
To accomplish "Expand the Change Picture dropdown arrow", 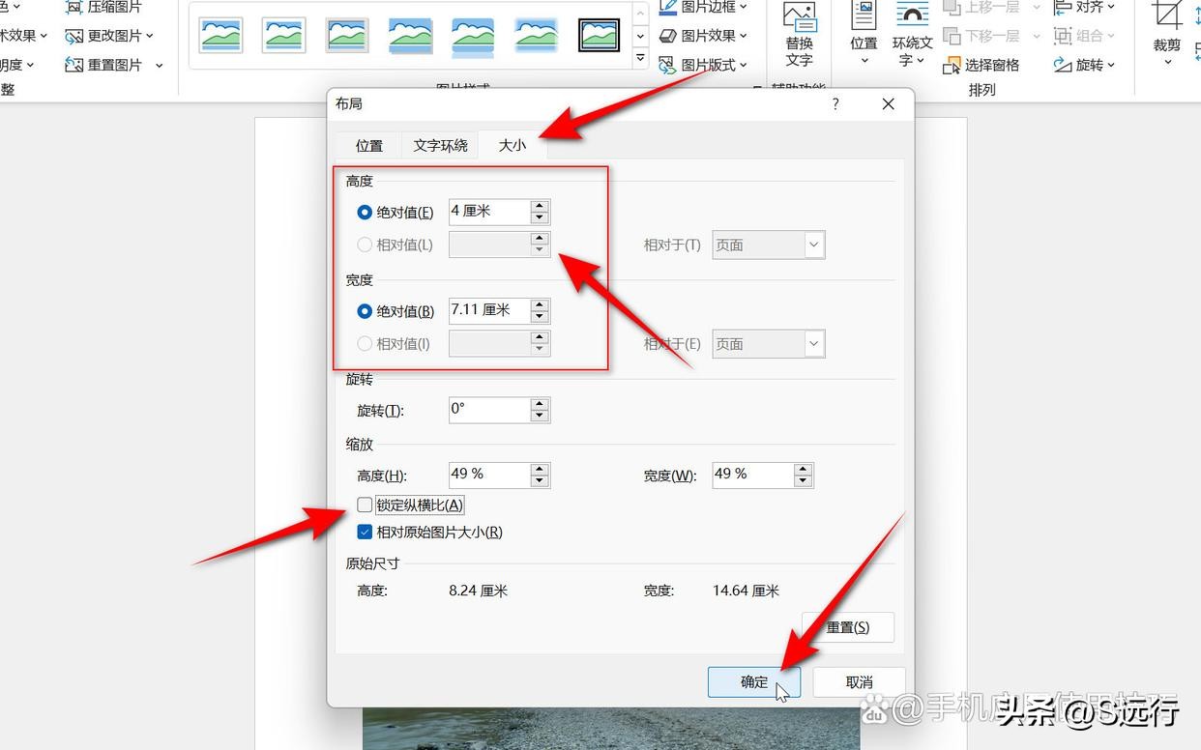I will (x=152, y=36).
